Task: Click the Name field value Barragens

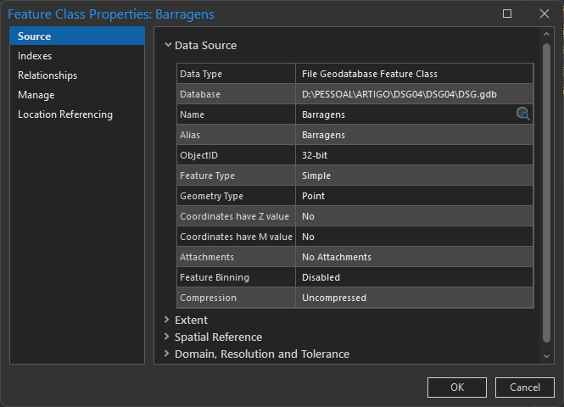Action: click(323, 114)
